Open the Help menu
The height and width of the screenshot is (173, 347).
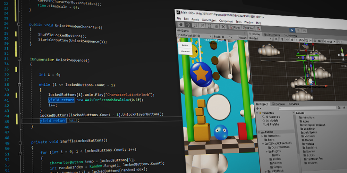pyautogui.click(x=259, y=23)
